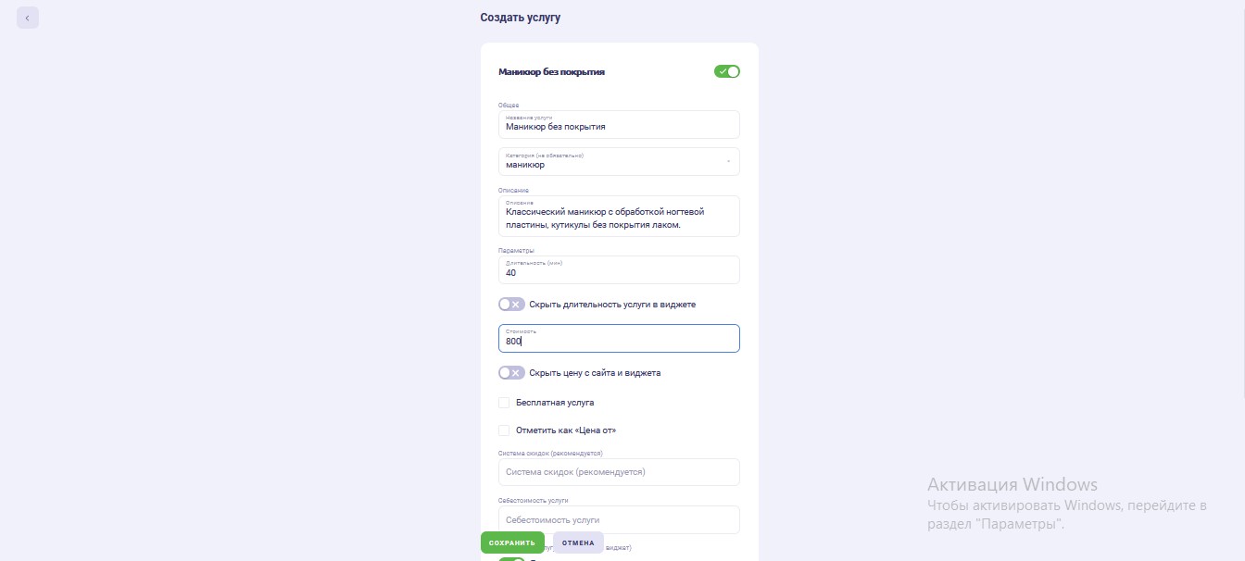Image resolution: width=1245 pixels, height=561 pixels.
Task: Focus the Название услуги field
Action: tap(619, 124)
